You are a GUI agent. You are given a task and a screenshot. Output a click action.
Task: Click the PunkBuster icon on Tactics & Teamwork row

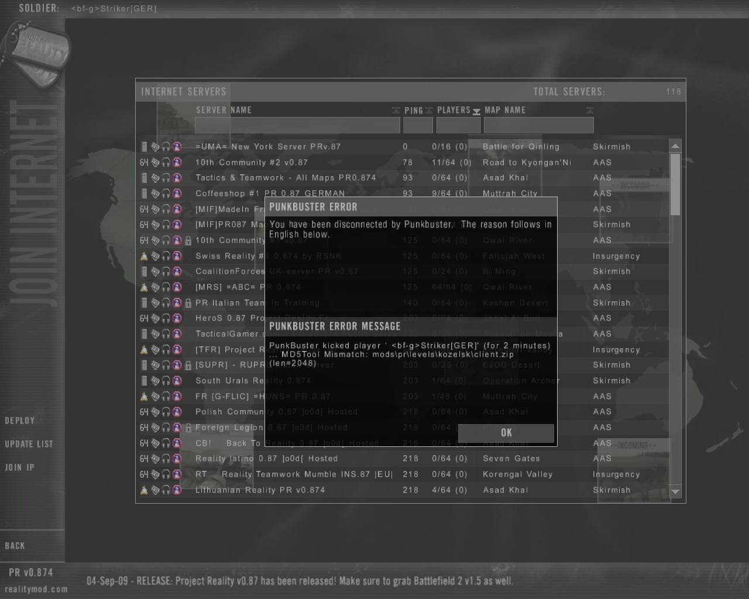point(155,178)
